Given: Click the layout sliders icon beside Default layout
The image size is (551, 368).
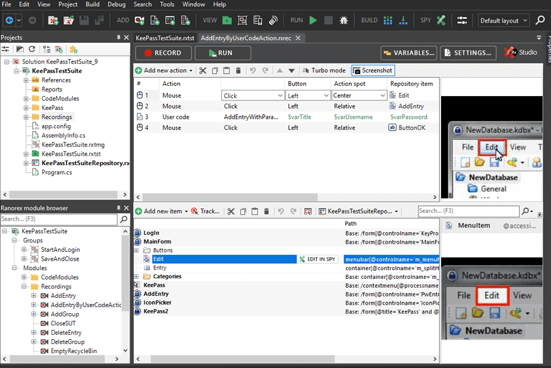Looking at the screenshot, I should [462, 20].
